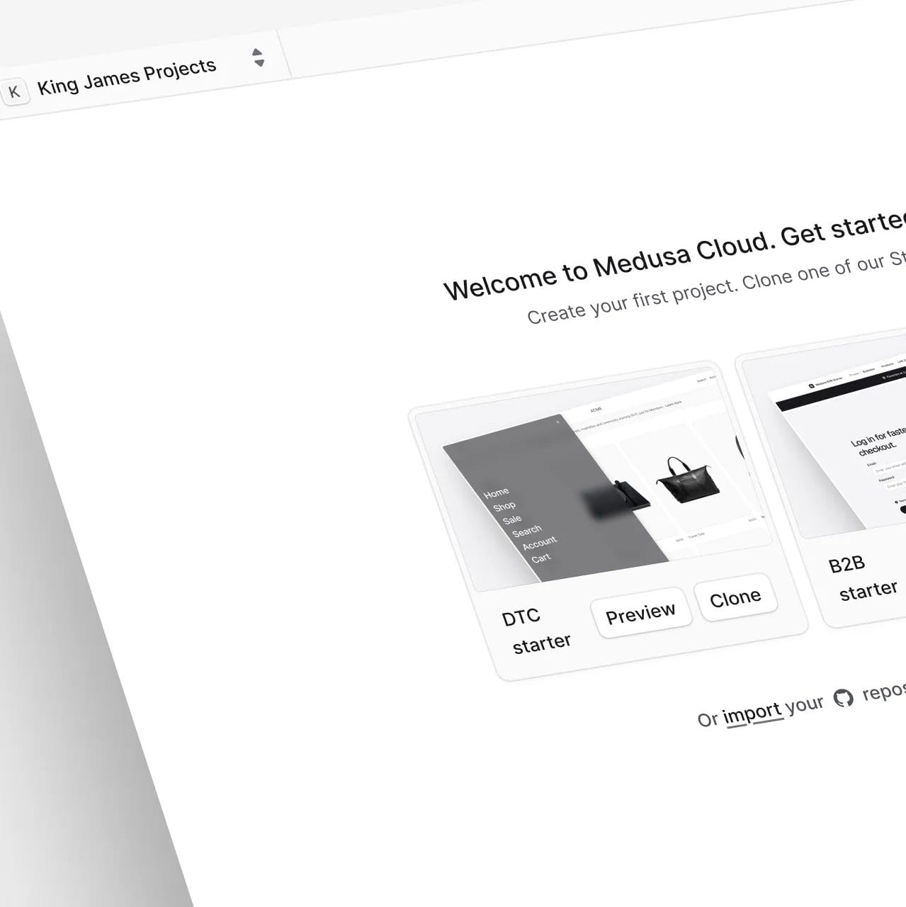Open the DTC starter storefront thumbnail
906x907 pixels.
594,480
